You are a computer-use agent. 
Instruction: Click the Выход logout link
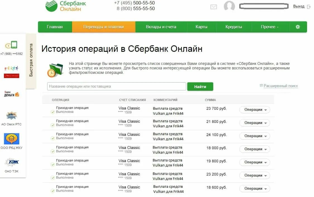pos(299,6)
